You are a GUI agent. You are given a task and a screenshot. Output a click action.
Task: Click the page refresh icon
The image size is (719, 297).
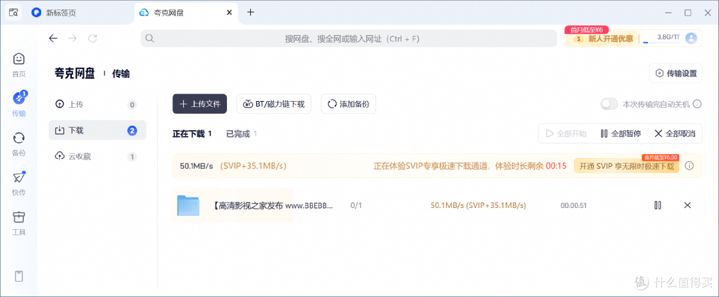tap(93, 39)
